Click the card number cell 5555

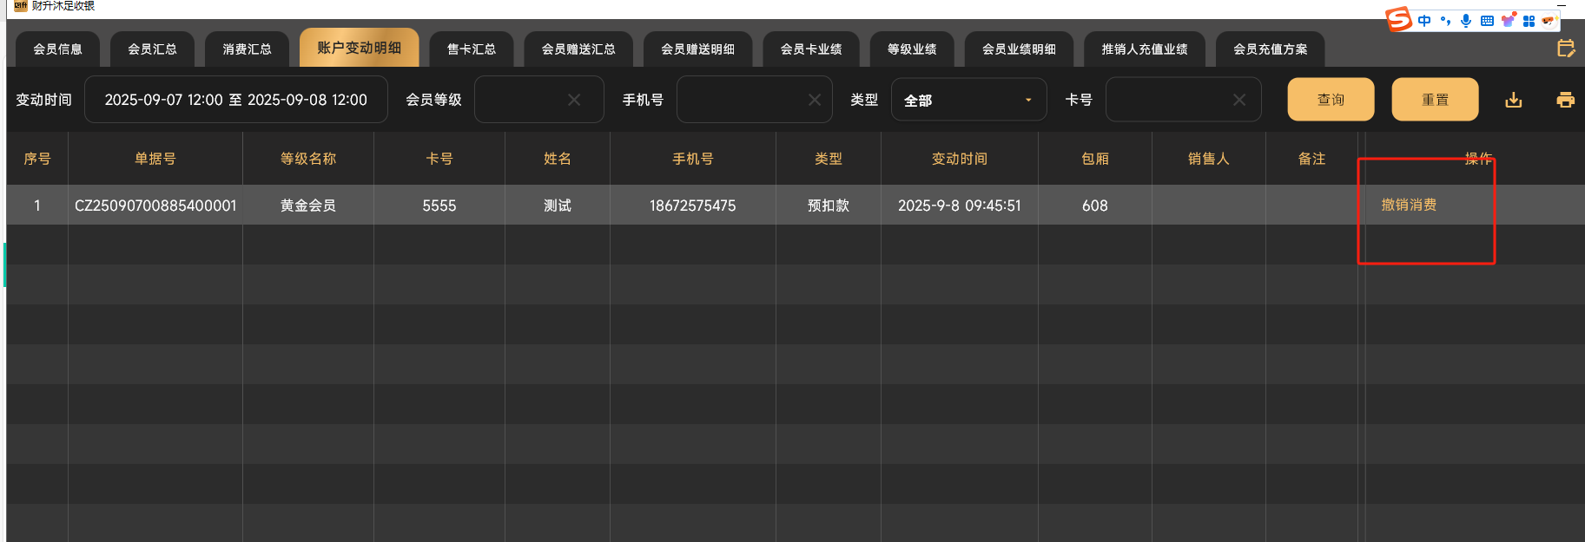point(439,206)
